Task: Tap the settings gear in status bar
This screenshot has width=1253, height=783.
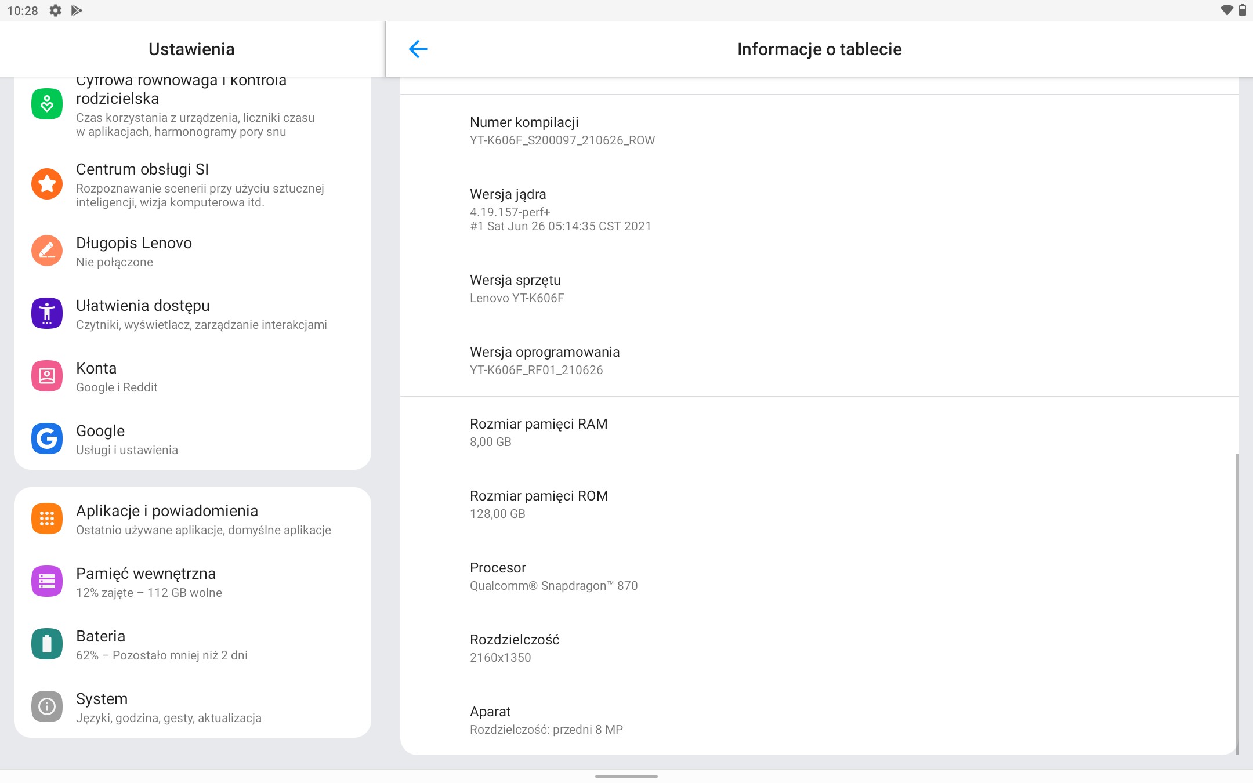Action: point(55,10)
